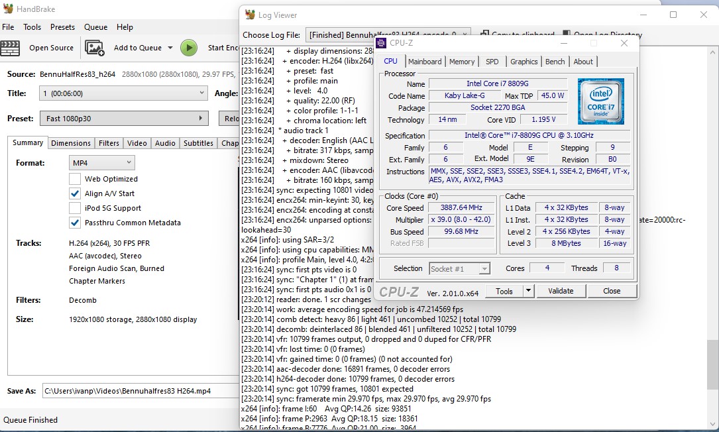Click the Bus Speed value 99.68 MHz
Viewport: 719px width, 432px height.
coord(461,232)
